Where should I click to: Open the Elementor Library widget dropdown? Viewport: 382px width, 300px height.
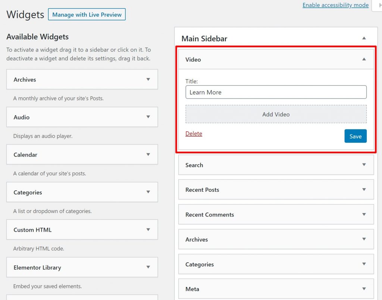(x=148, y=267)
